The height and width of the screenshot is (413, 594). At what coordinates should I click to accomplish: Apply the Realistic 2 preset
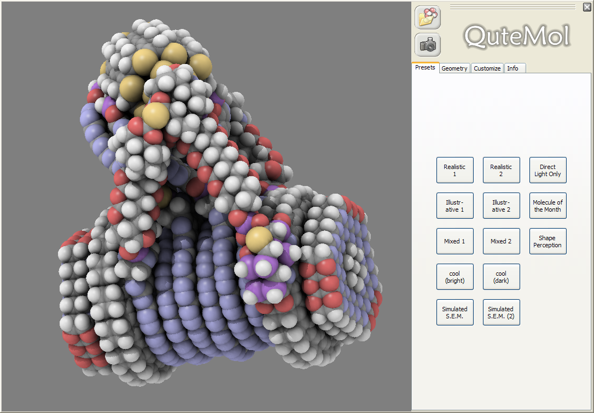[x=501, y=170]
